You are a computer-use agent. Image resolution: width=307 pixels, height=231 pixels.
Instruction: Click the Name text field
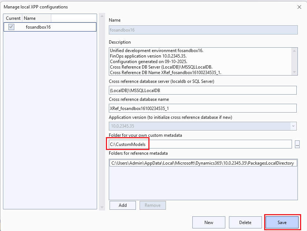(203, 30)
